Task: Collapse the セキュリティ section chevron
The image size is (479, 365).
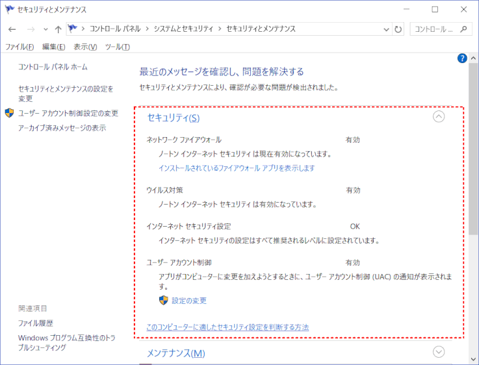Action: click(x=439, y=117)
